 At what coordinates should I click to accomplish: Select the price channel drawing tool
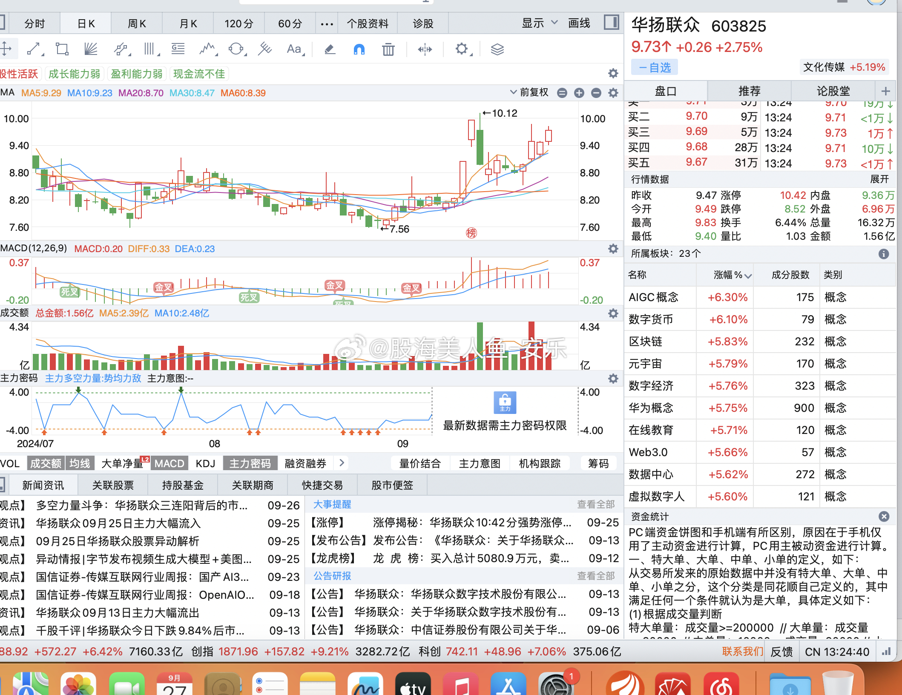(121, 49)
